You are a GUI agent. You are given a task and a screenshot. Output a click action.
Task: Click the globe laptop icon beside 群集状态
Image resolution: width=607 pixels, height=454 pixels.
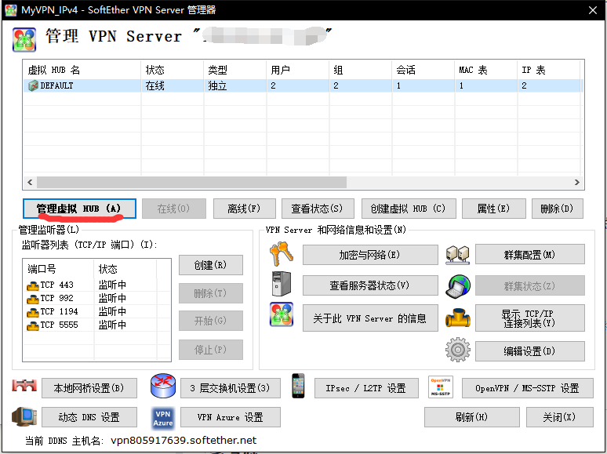click(457, 286)
